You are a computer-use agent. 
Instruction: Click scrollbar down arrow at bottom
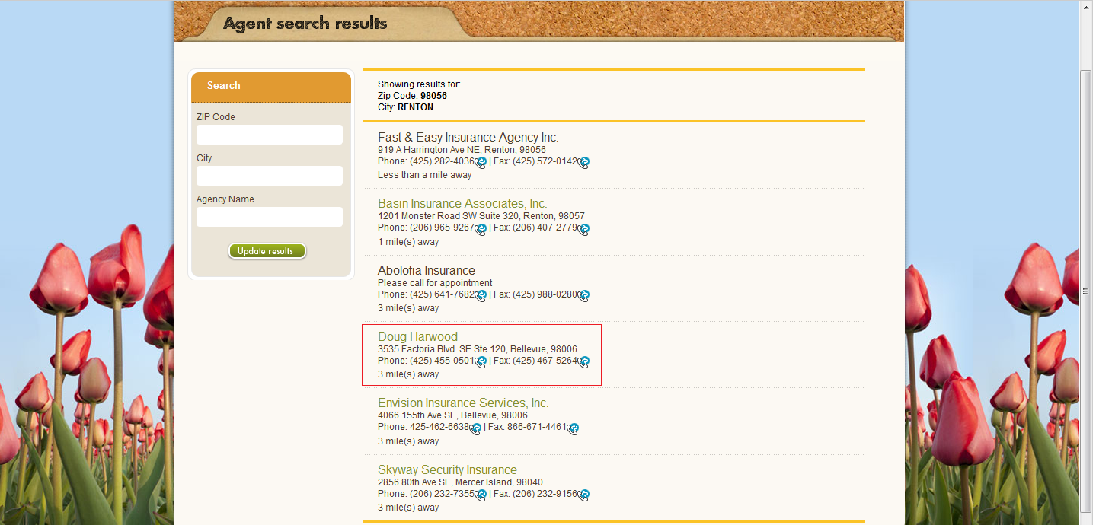coord(1087,518)
